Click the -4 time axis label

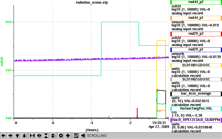(x=91, y=123)
